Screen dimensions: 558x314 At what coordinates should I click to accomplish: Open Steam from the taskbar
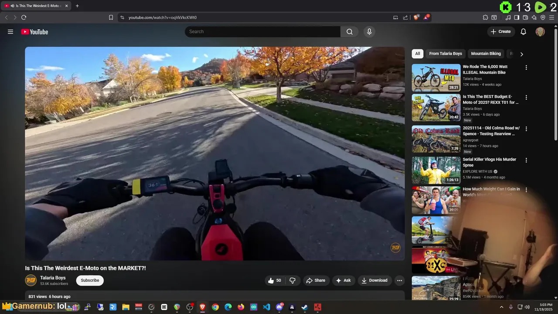click(305, 307)
